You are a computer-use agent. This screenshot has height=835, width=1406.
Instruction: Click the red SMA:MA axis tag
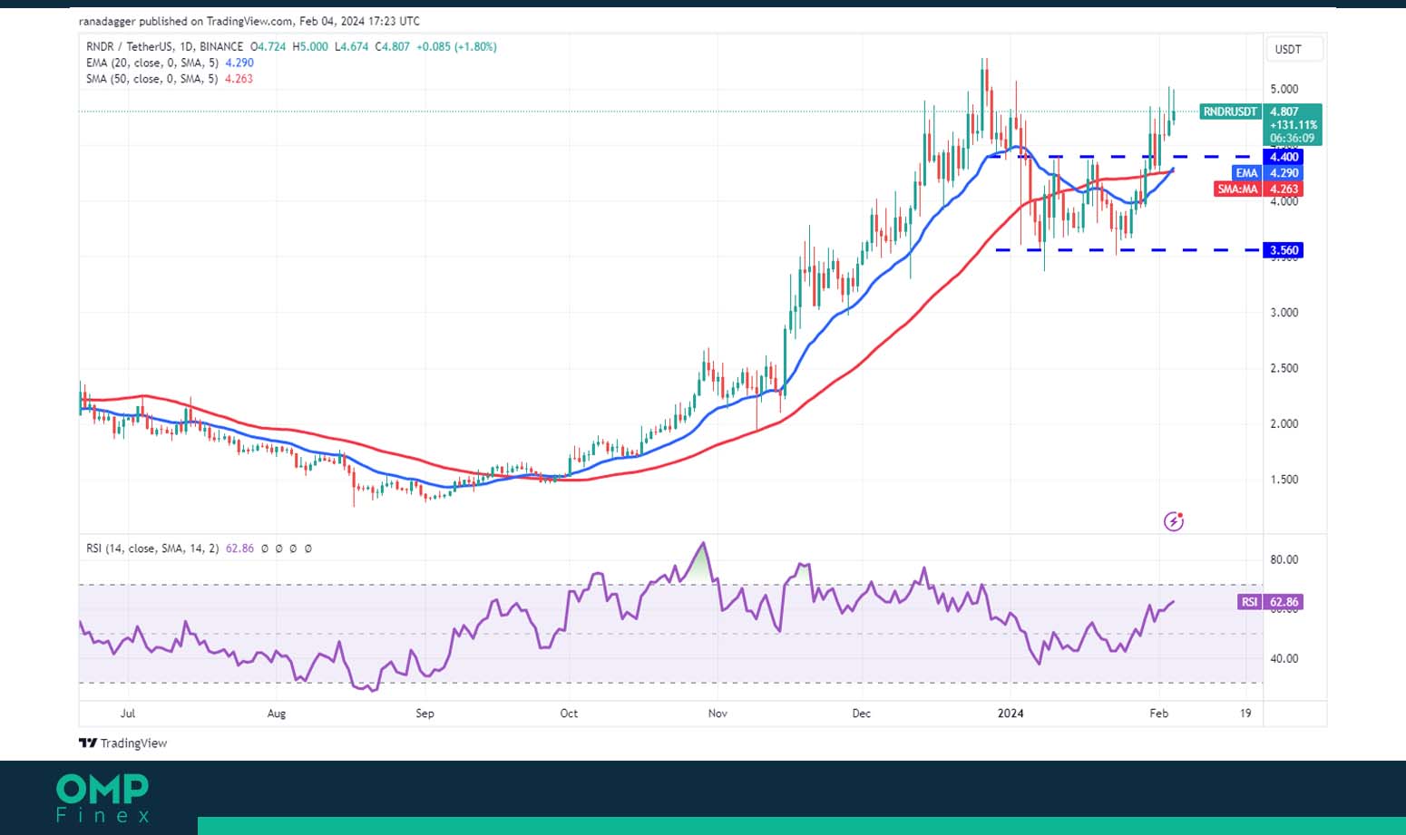click(1237, 189)
